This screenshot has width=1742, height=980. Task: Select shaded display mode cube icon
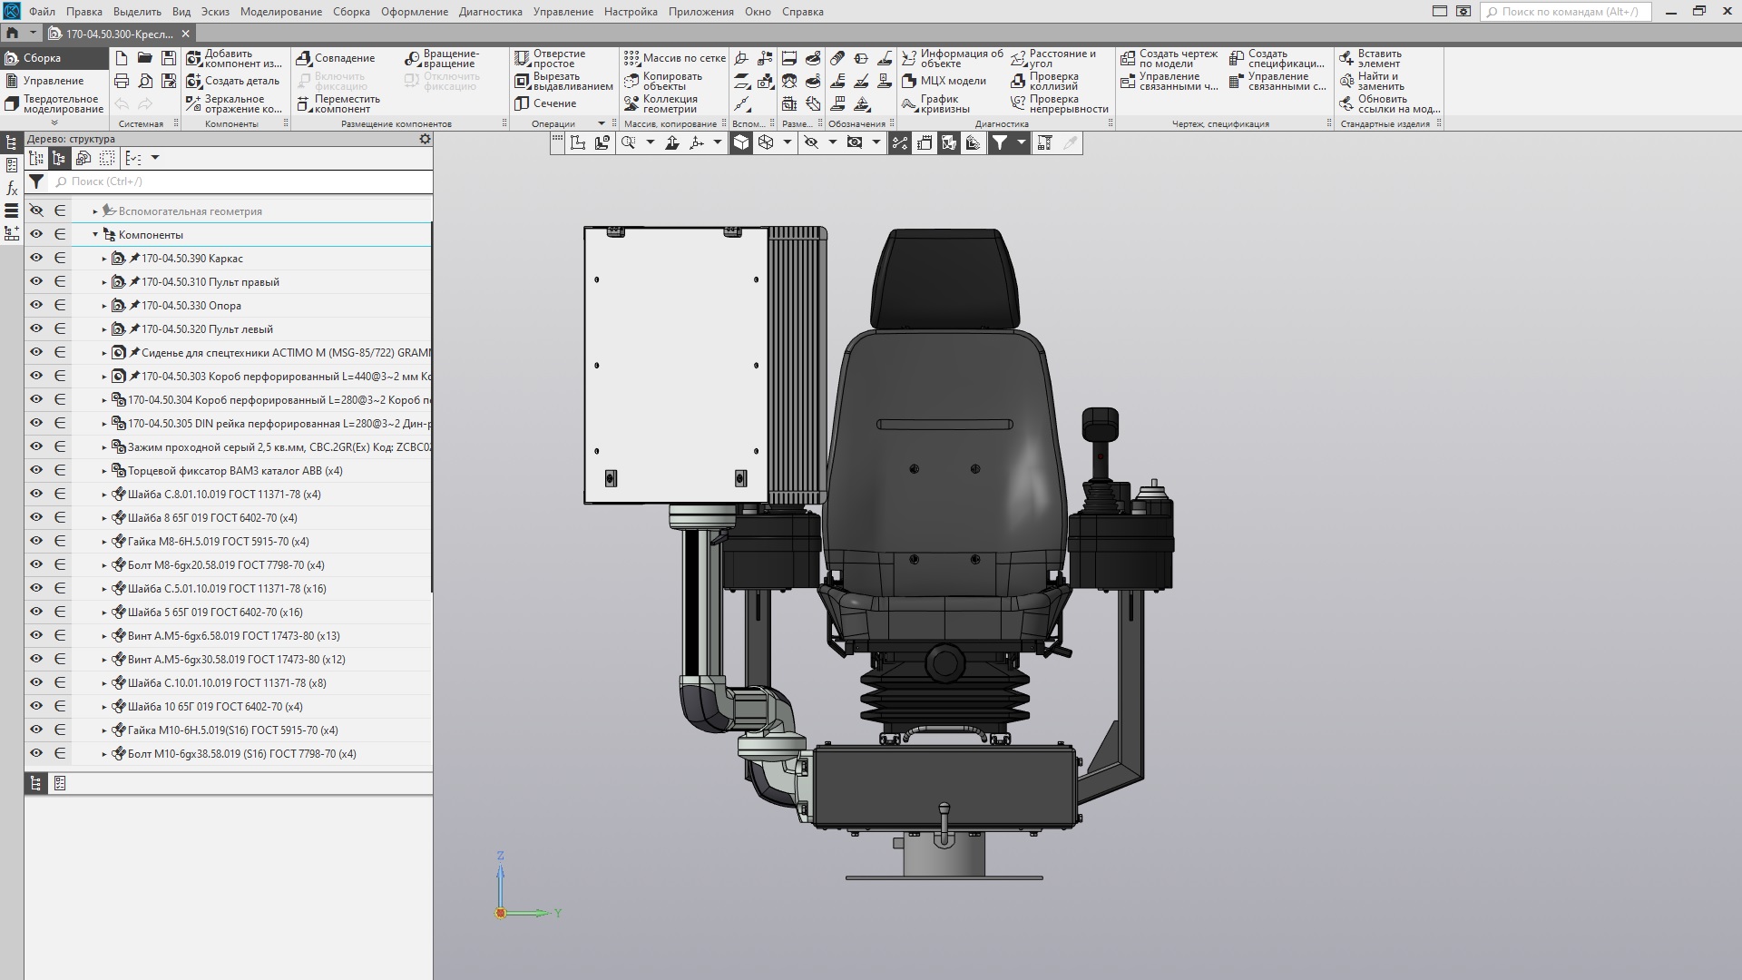[x=741, y=142]
